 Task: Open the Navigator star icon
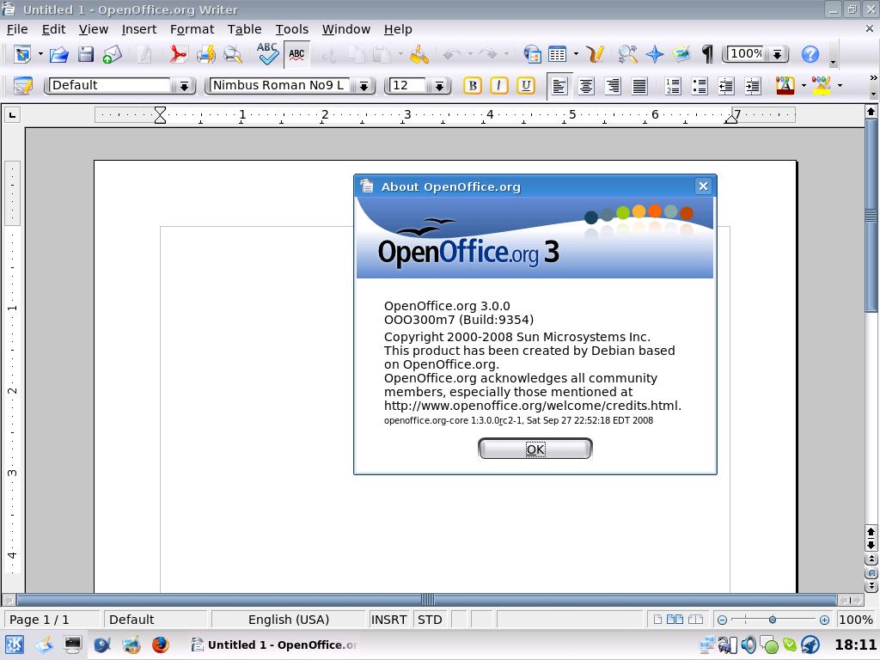point(654,54)
